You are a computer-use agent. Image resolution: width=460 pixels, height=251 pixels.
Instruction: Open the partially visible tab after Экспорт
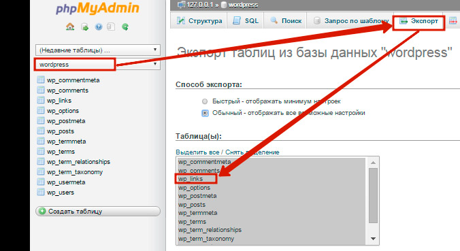453,21
